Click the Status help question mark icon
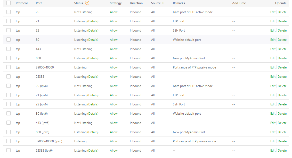 click(x=87, y=3)
